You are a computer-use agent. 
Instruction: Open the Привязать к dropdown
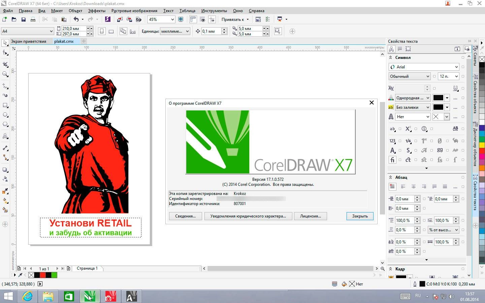tap(235, 20)
